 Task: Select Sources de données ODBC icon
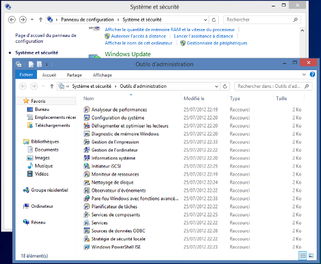click(x=87, y=231)
